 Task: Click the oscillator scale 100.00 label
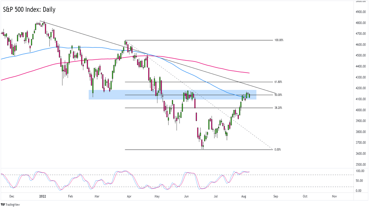pos(360,171)
